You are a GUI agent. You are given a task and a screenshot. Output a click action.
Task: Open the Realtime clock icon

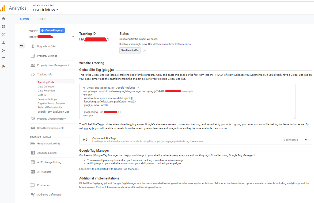pyautogui.click(x=3, y=35)
